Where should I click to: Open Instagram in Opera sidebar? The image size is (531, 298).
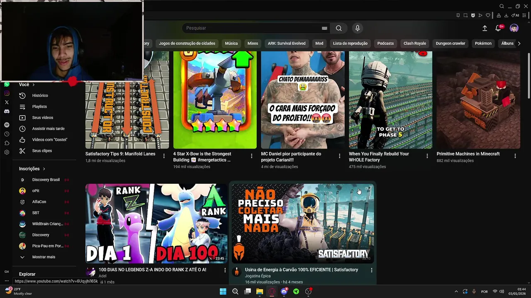[7, 93]
